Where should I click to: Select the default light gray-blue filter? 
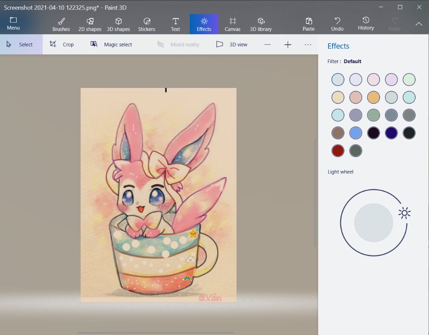pyautogui.click(x=338, y=80)
